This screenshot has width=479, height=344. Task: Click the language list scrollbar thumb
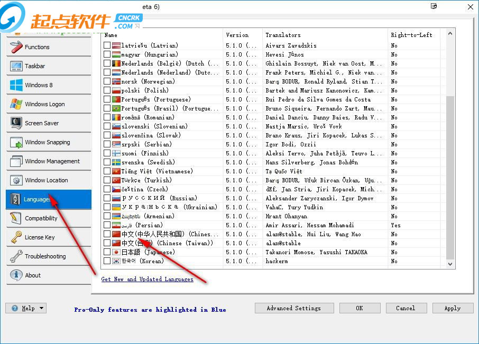[450, 178]
